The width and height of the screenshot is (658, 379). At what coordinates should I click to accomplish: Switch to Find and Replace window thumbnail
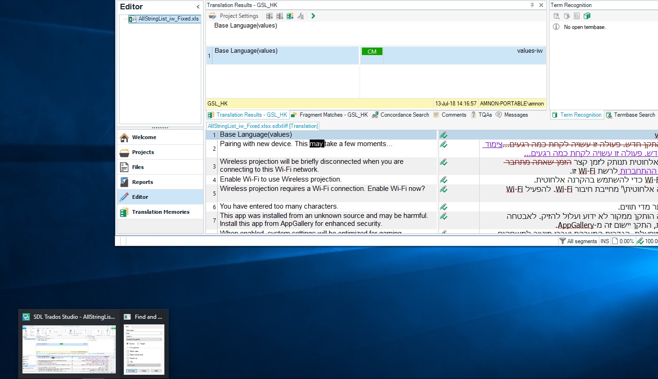tap(144, 349)
